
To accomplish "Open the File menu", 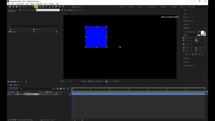I will [x=9, y=4].
